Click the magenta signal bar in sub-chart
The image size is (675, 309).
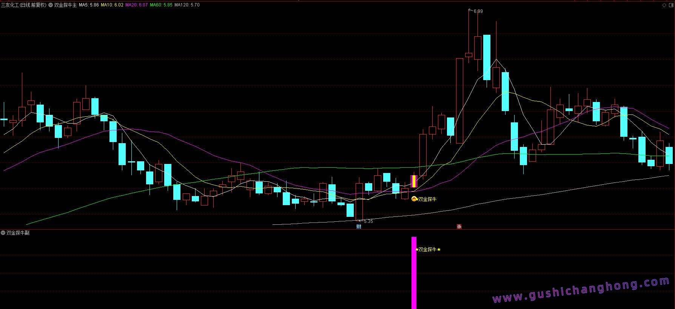(x=414, y=280)
